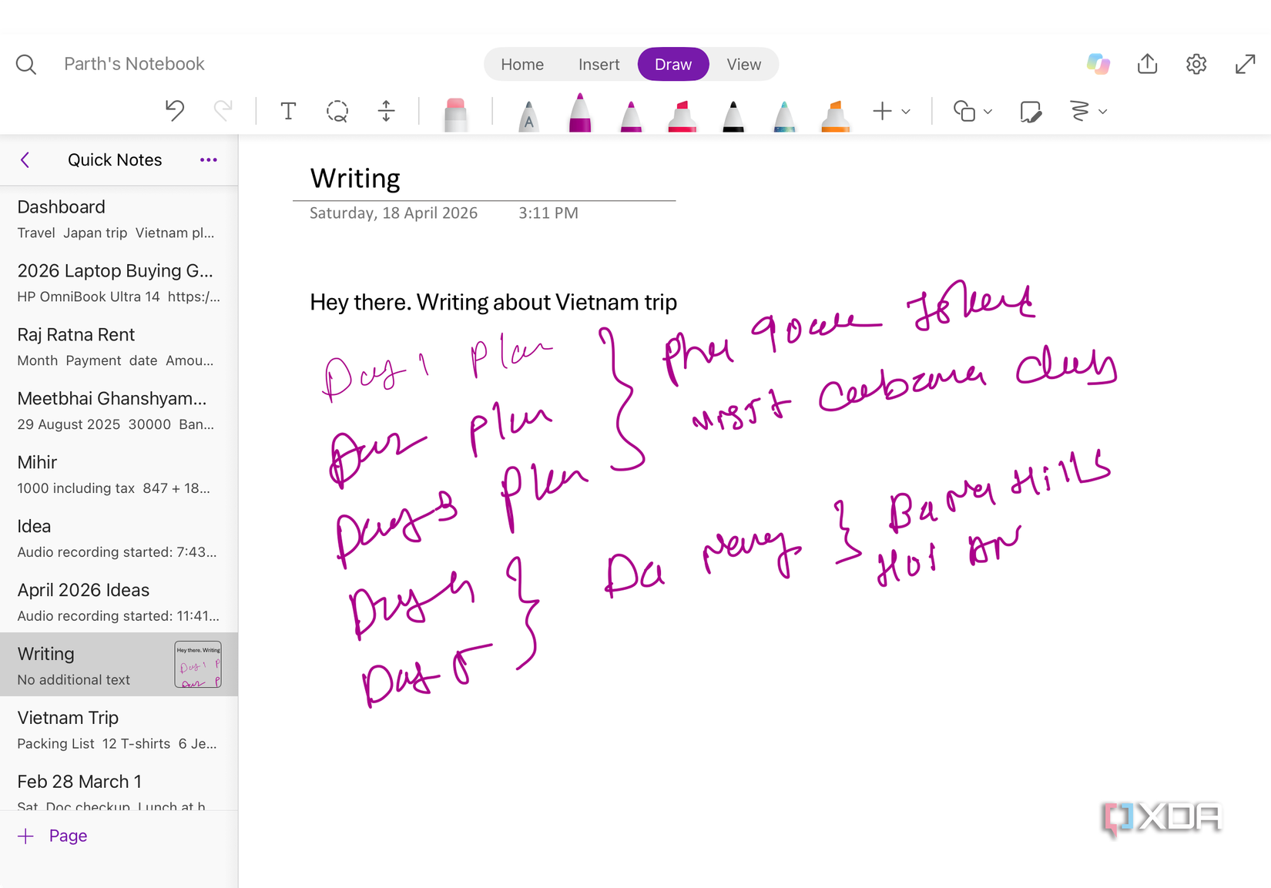Tap the Share upload icon
This screenshot has width=1271, height=888.
tap(1148, 64)
